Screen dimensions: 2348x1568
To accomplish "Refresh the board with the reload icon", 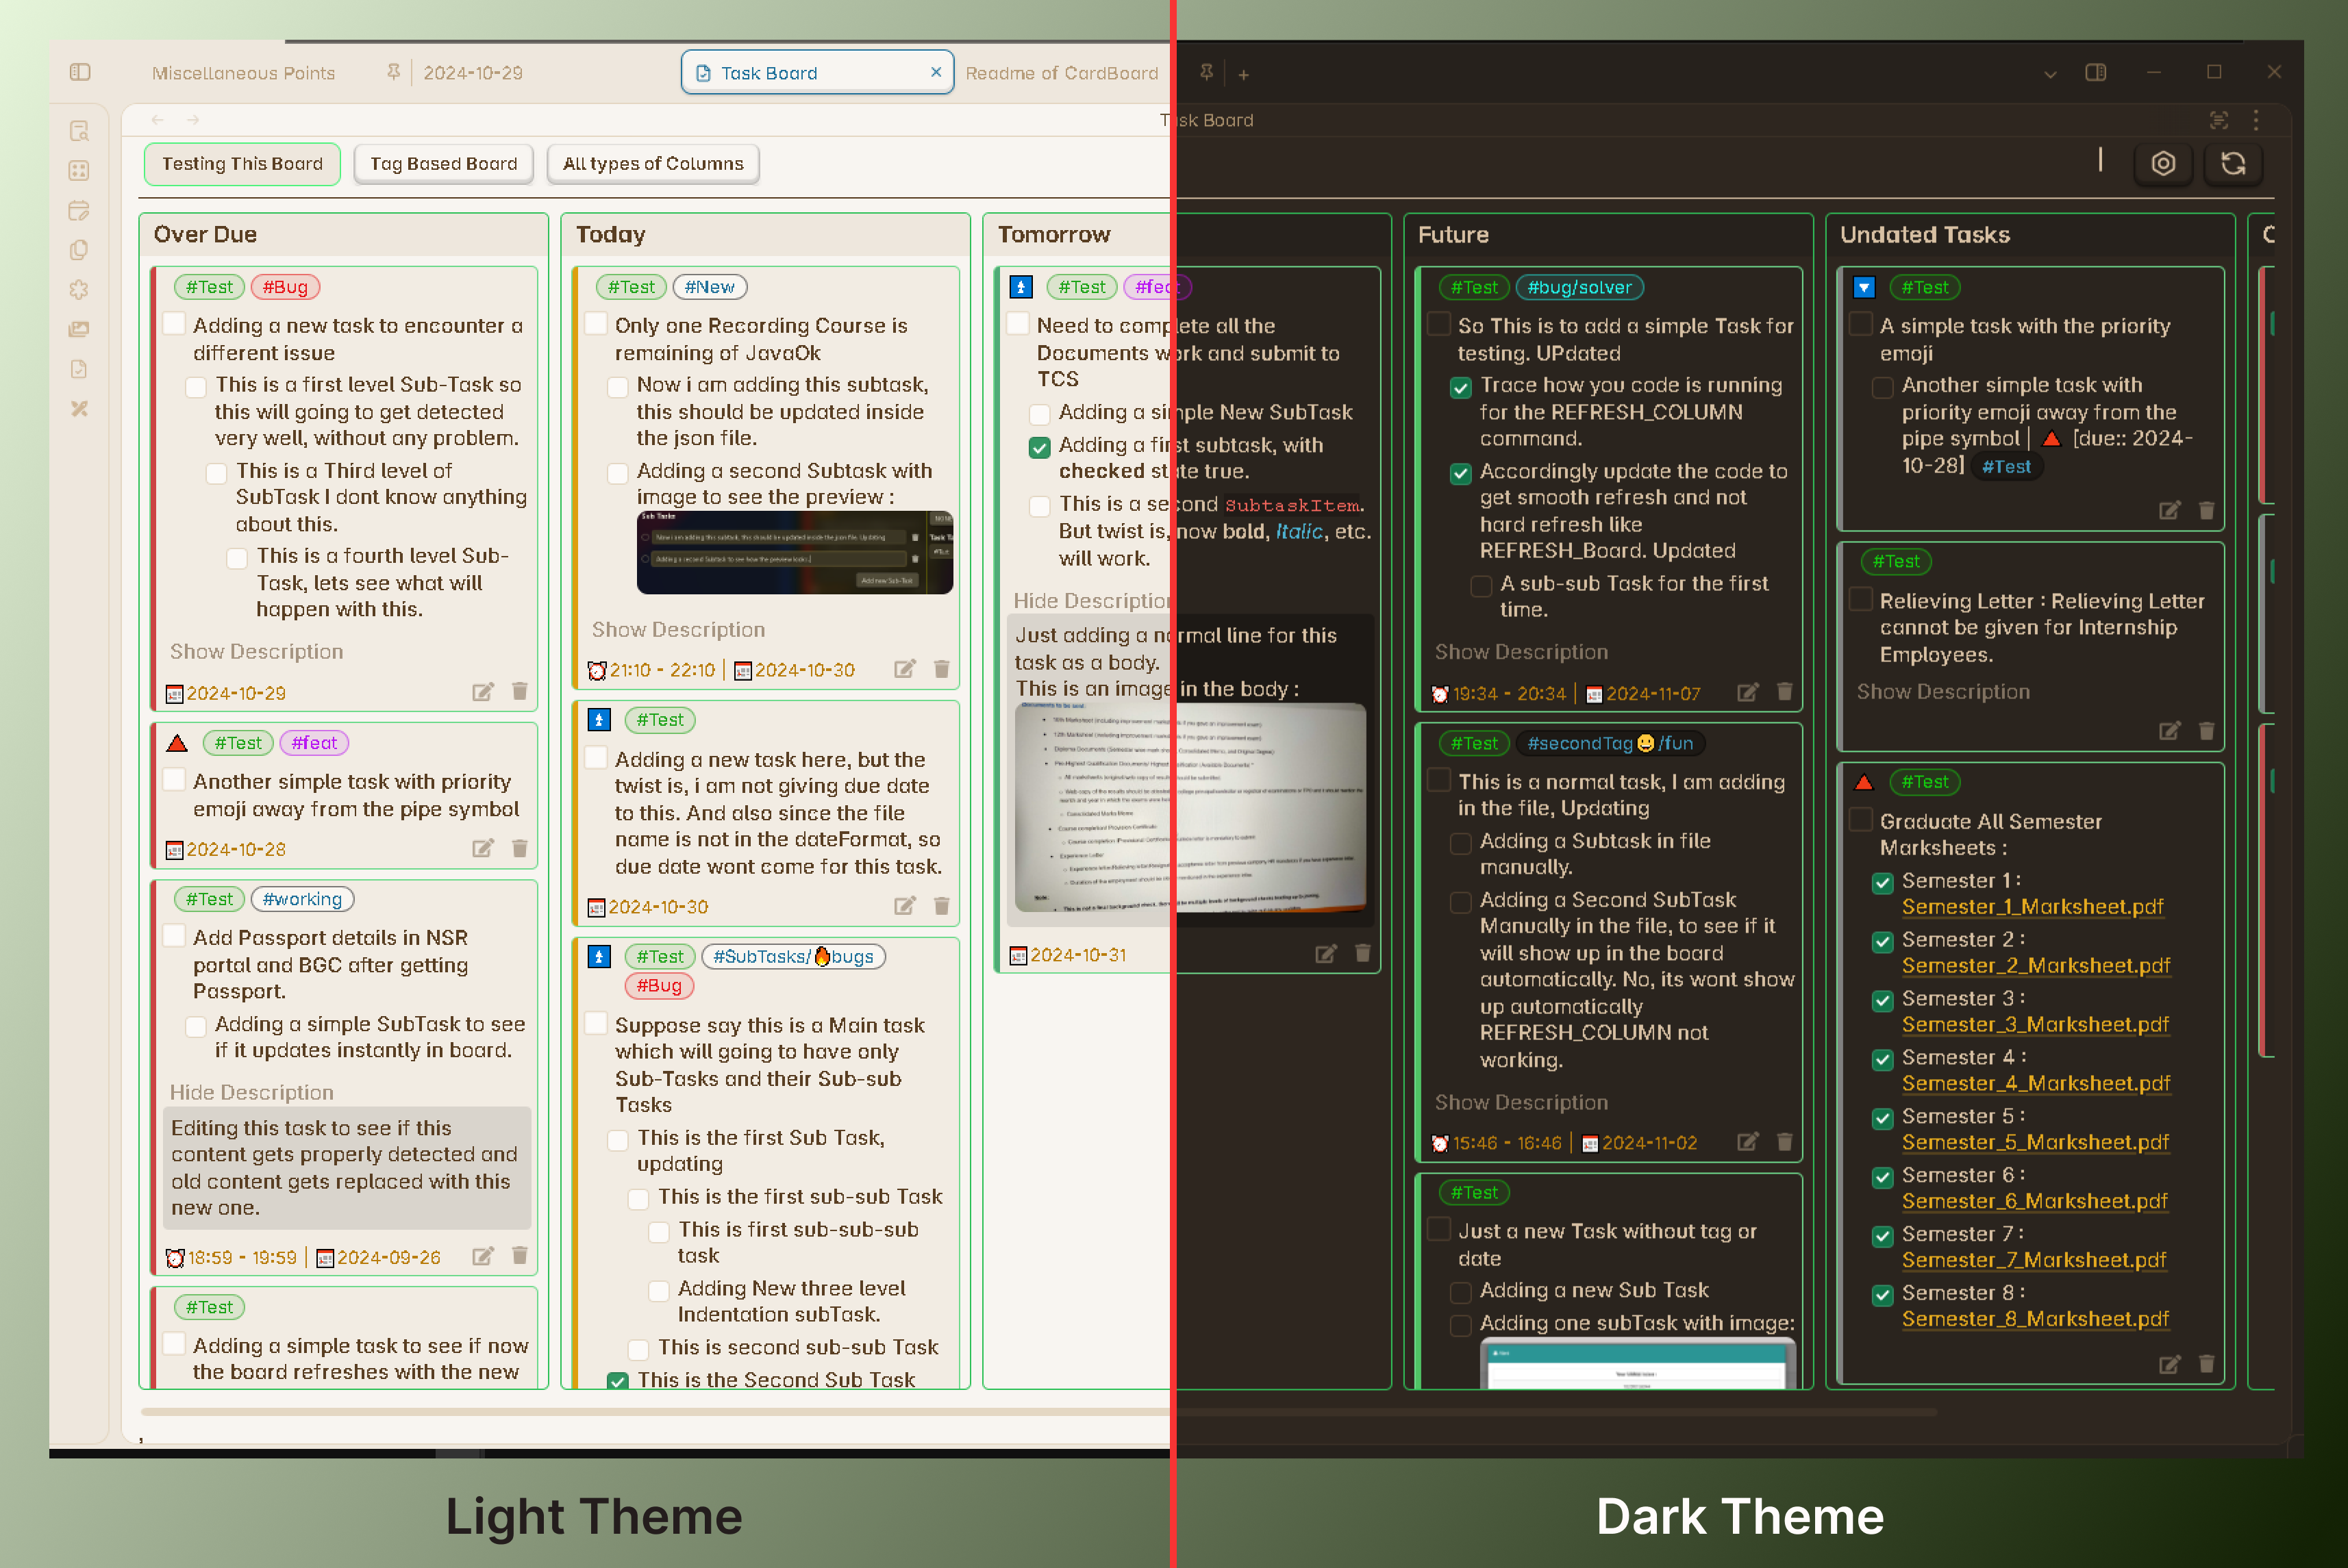I will point(2233,163).
